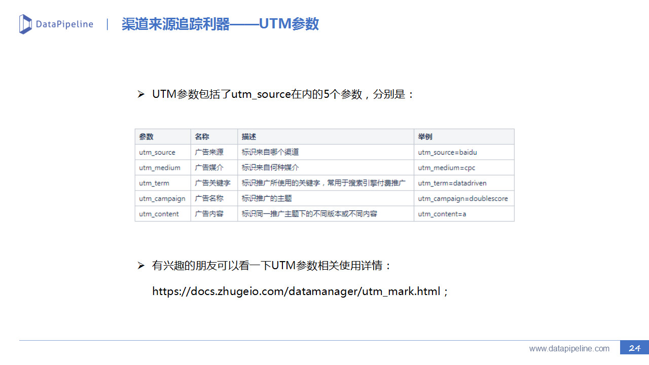
Task: Click the DataPipeline brand name text
Action: pos(64,24)
